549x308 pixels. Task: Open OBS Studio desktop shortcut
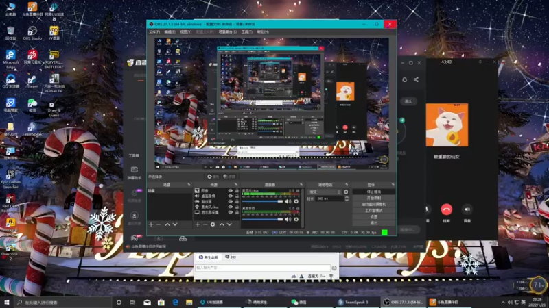click(32, 33)
